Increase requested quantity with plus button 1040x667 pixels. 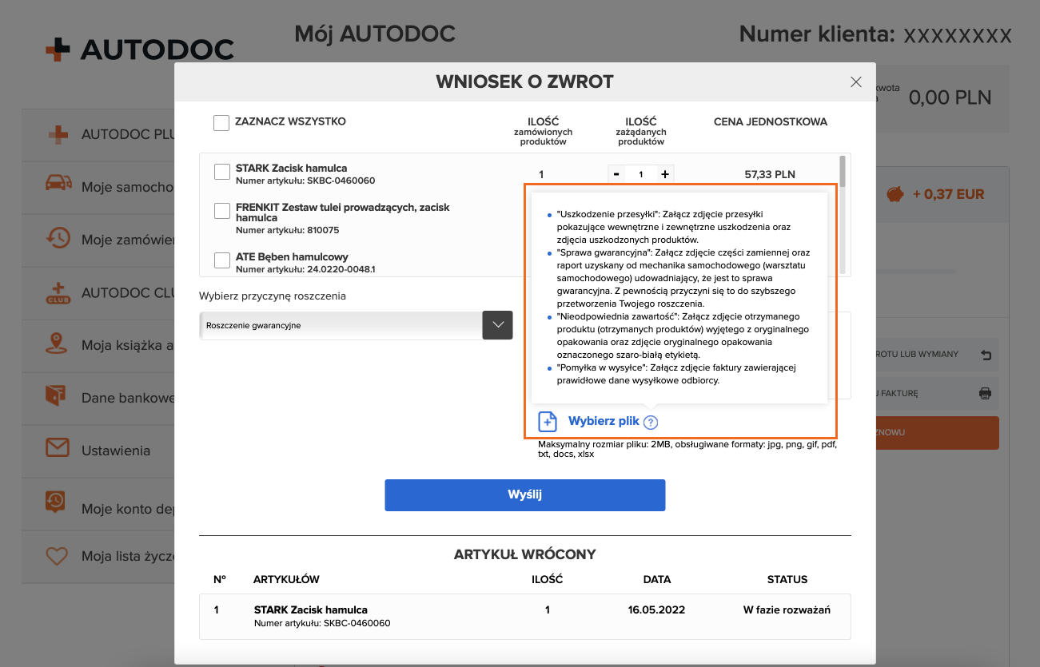[x=664, y=173]
